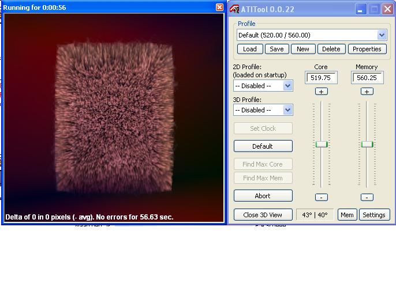Open the Profile dropdown list
This screenshot has width=396, height=295.
[382, 35]
